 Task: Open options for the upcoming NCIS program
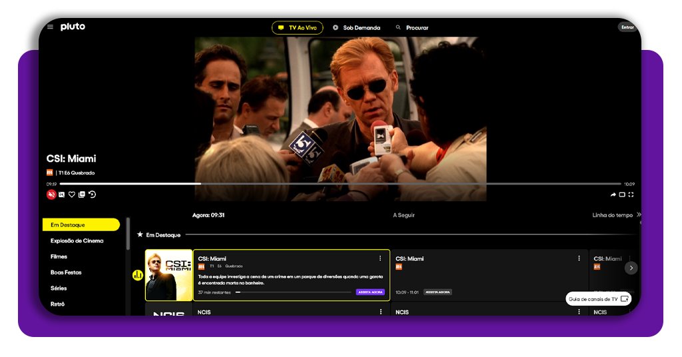tap(579, 311)
